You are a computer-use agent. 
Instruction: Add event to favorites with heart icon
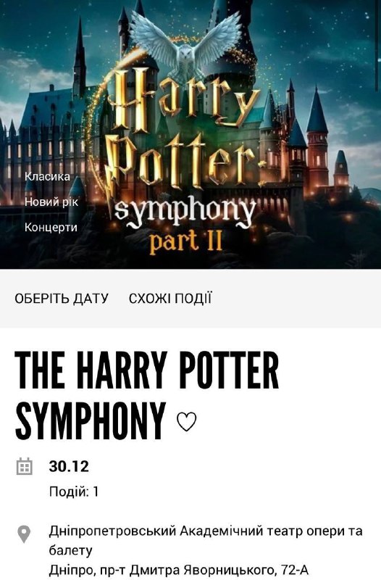tap(187, 422)
